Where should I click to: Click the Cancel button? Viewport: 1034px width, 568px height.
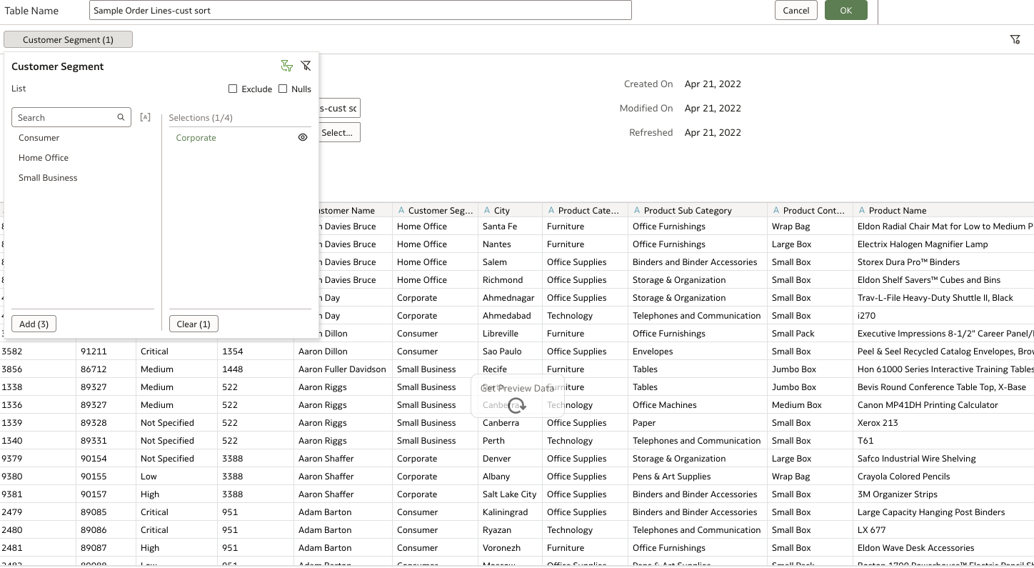[x=795, y=10]
